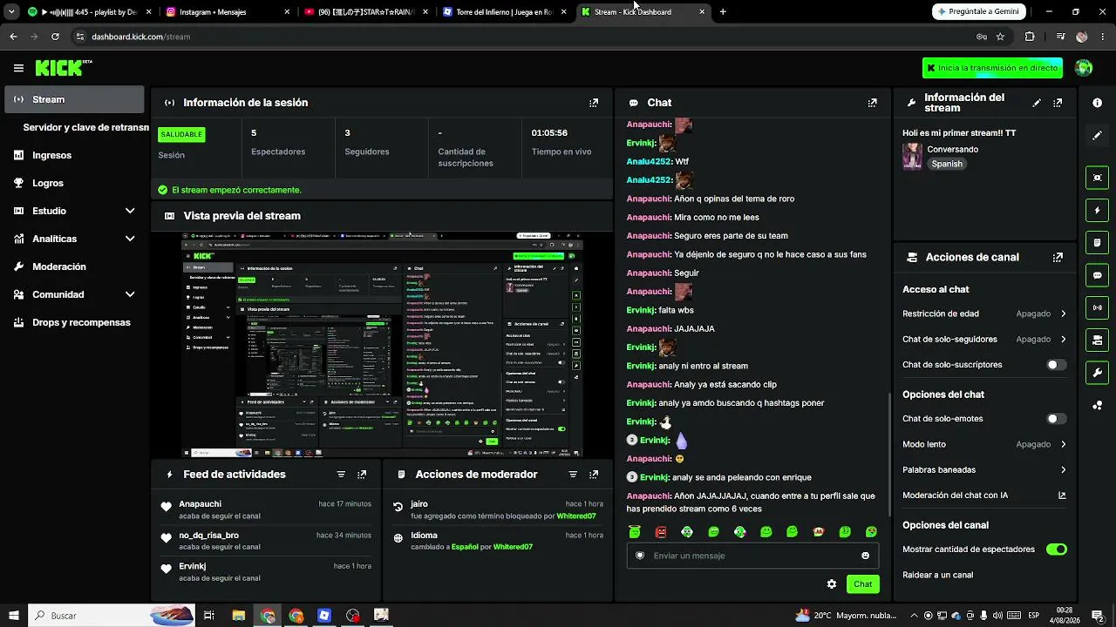This screenshot has height=627, width=1116.
Task: Toggle session info broadcast widget in right sidebar
Action: point(1097,307)
